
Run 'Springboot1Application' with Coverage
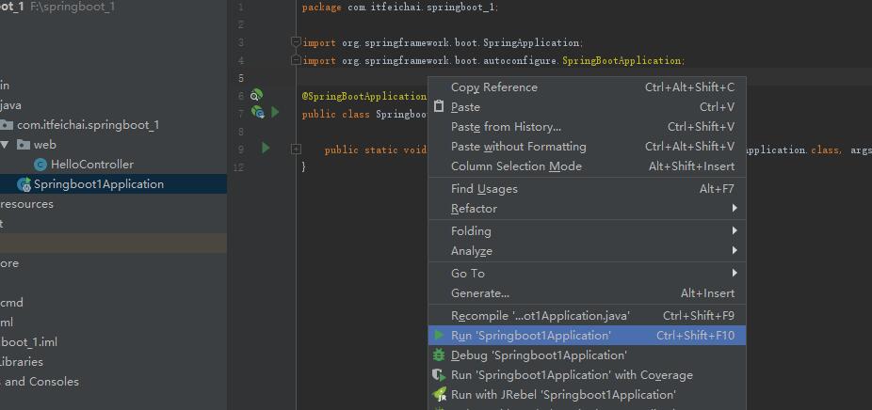[587, 375]
